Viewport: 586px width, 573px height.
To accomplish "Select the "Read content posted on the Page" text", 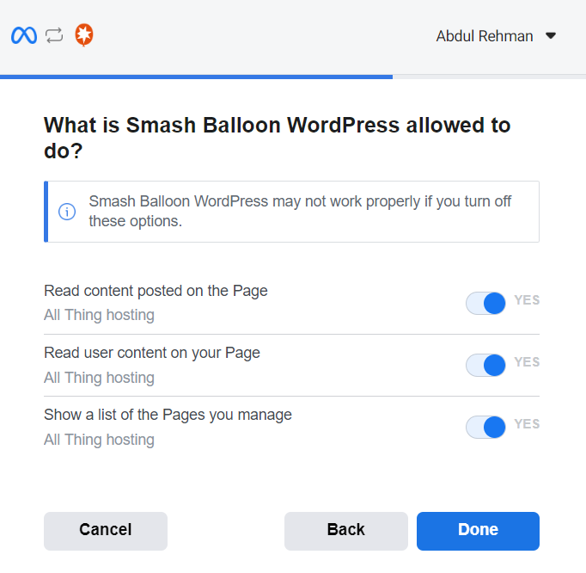I will [x=156, y=291].
